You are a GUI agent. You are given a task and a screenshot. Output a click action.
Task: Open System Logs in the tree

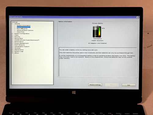pyautogui.click(x=19, y=51)
